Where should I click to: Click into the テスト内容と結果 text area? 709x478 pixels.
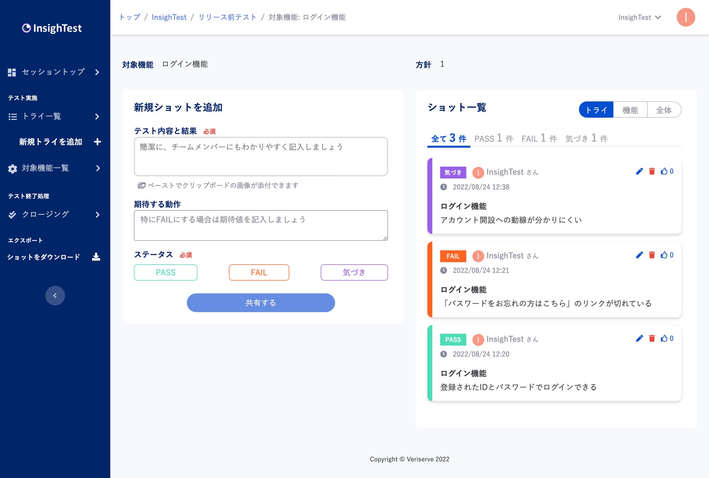[x=261, y=157]
